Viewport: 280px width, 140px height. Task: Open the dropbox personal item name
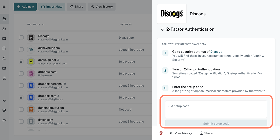[x=50, y=84]
